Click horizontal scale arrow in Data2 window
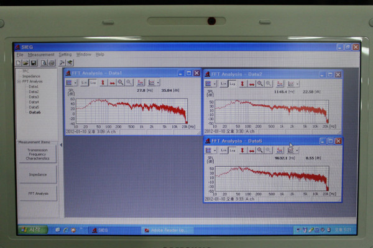373x248 pixels. point(251,84)
